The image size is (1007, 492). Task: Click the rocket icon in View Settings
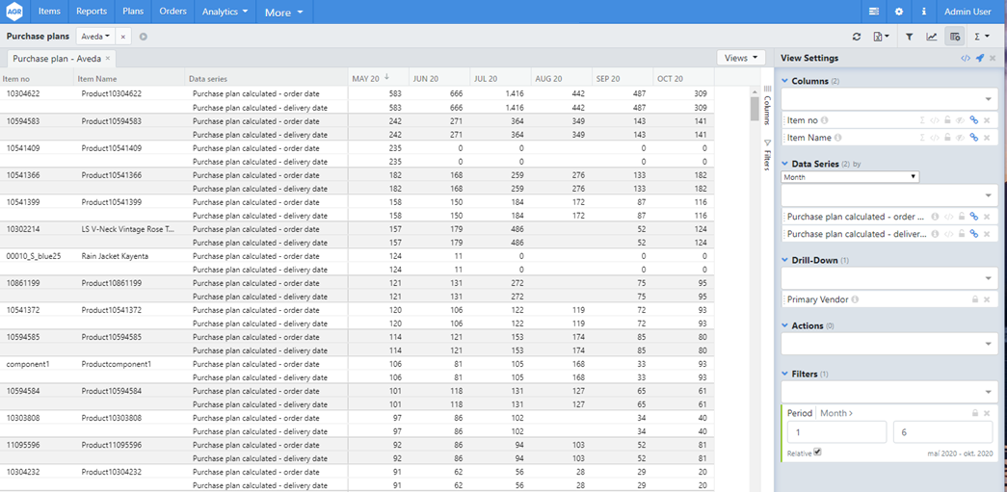click(979, 59)
